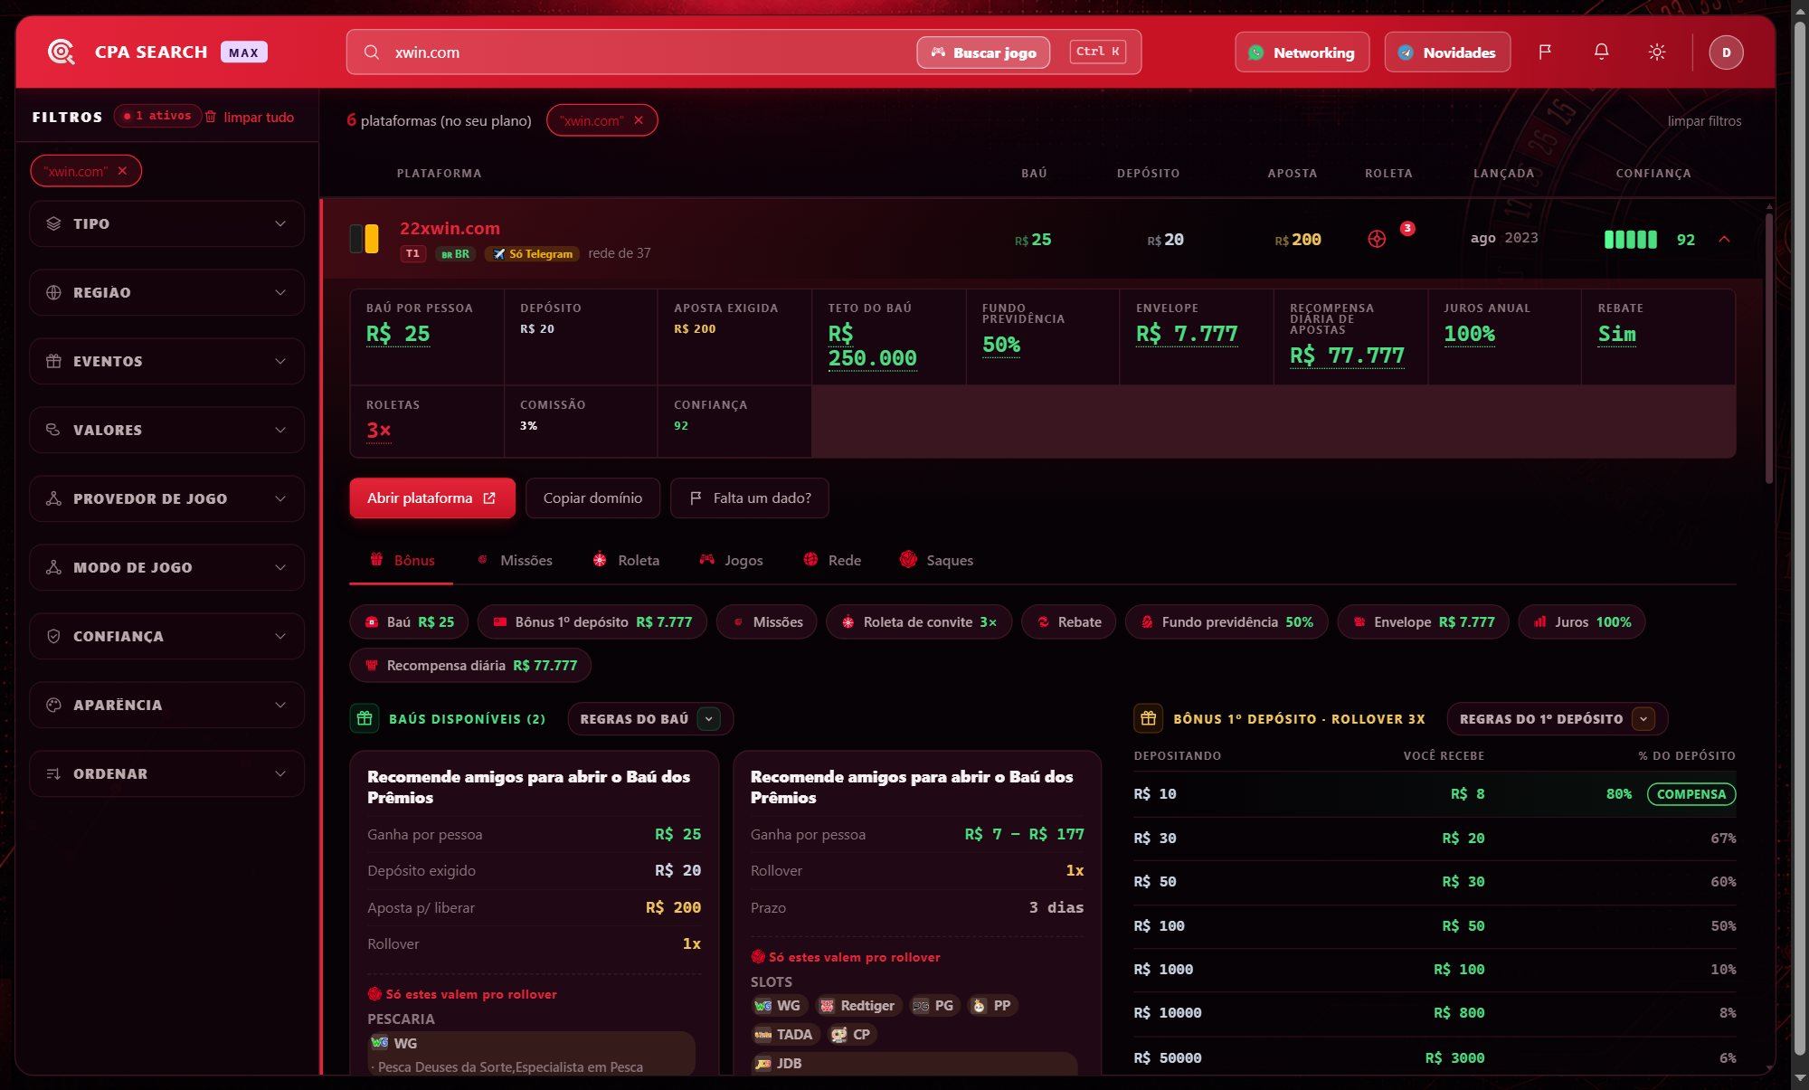Click the limpar filtros link
Image resolution: width=1809 pixels, height=1090 pixels.
(x=1704, y=120)
